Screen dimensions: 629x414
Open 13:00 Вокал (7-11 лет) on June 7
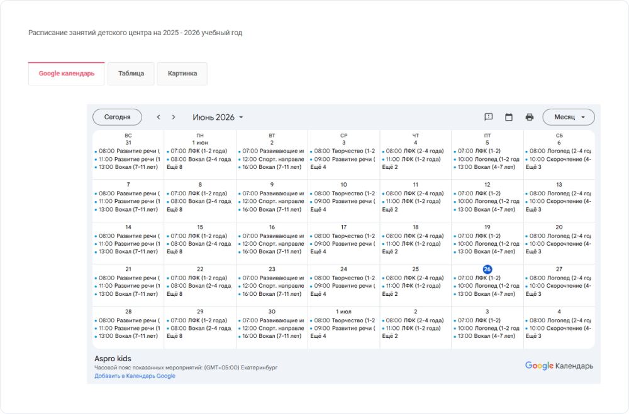[x=128, y=210]
